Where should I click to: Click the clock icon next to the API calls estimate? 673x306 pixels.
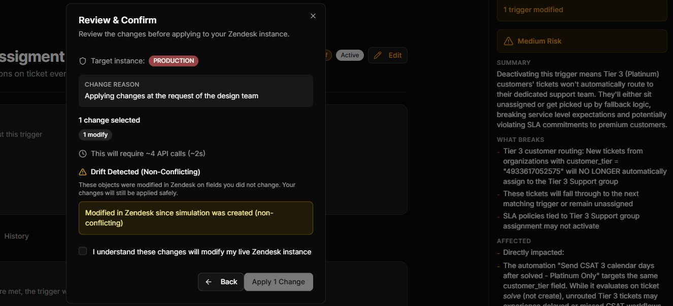83,154
